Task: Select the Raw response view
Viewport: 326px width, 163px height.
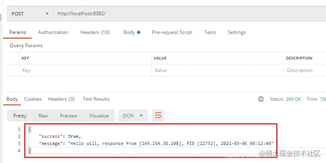Action: click(x=43, y=115)
